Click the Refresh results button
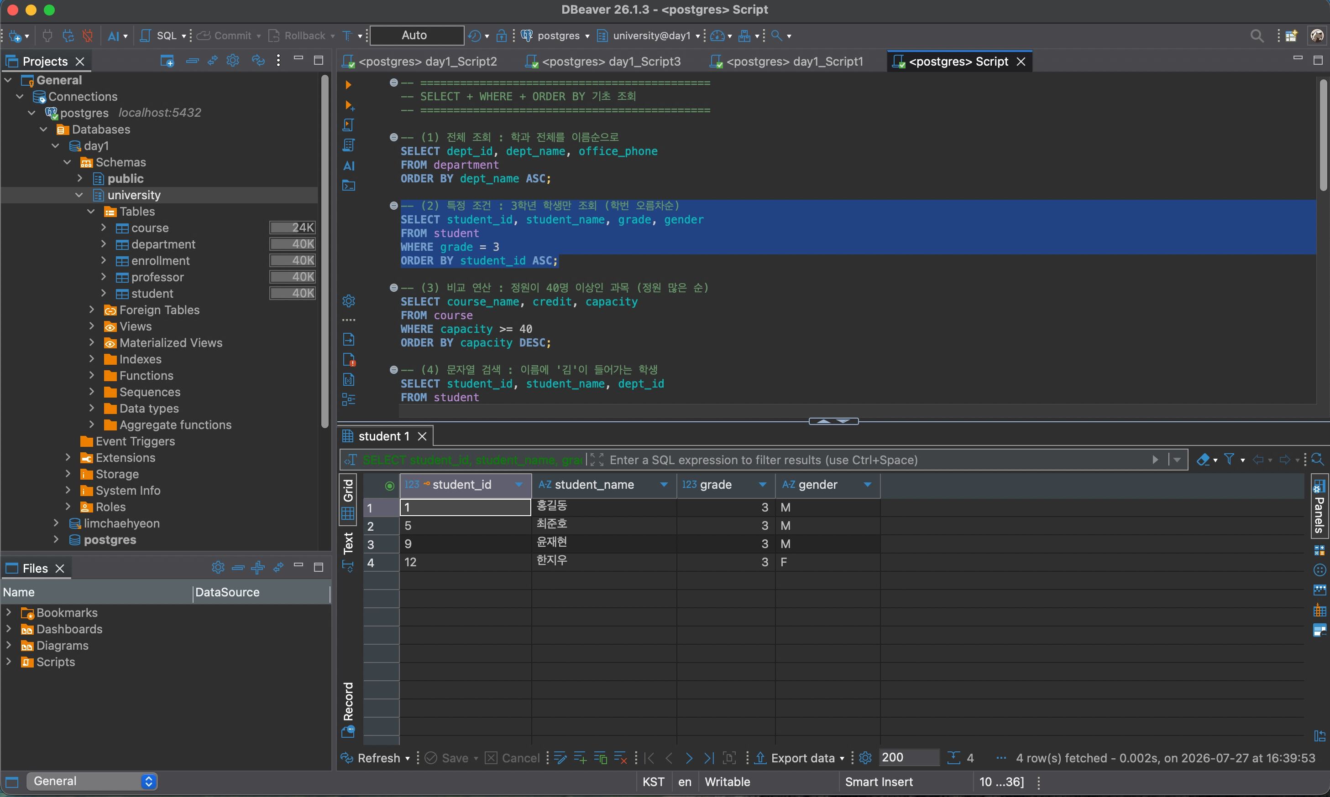This screenshot has height=797, width=1330. [371, 758]
